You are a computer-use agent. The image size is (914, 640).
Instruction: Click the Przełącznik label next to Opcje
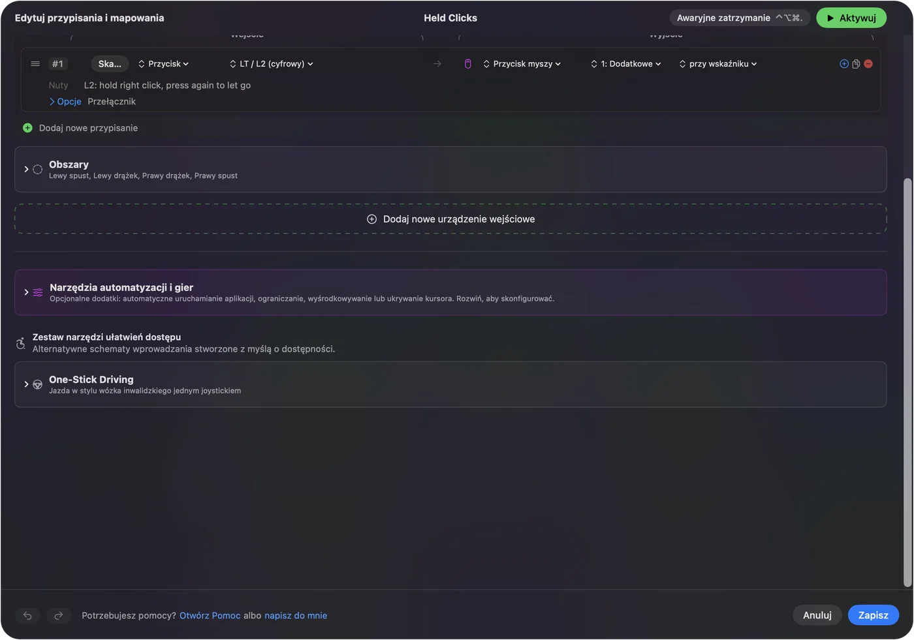[112, 102]
